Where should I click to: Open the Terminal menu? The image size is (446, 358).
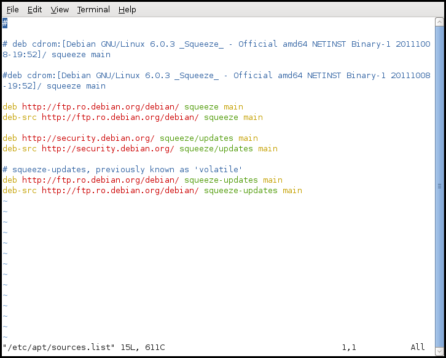[x=93, y=10]
